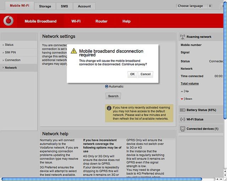Collapse the Roaming network panel header
The height and width of the screenshot is (181, 227).
201,37
